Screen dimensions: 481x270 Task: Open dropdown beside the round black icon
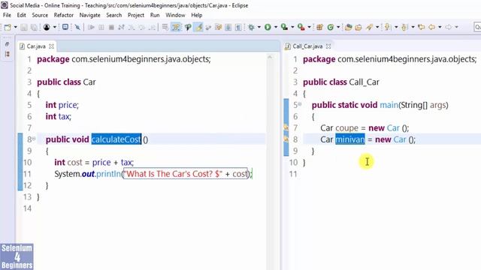tap(55, 27)
